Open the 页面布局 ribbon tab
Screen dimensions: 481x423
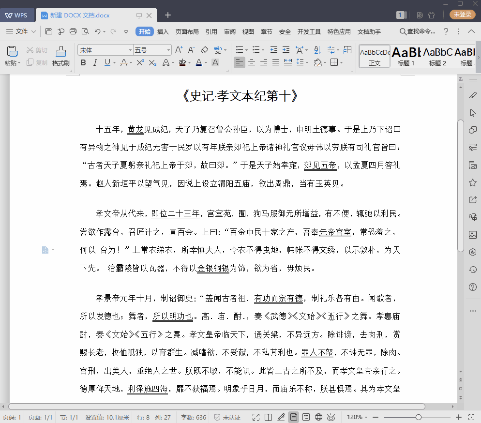point(187,31)
